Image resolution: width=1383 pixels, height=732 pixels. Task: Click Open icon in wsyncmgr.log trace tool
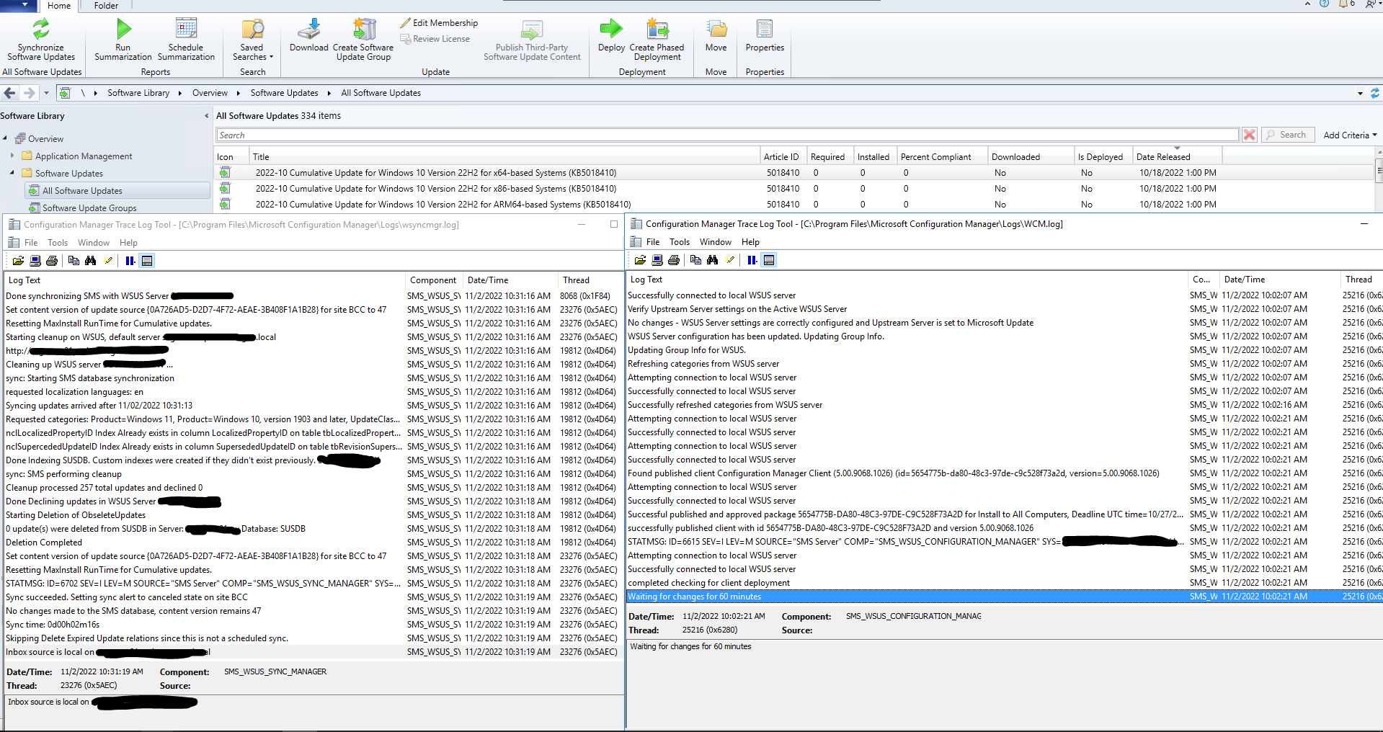pyautogui.click(x=18, y=261)
